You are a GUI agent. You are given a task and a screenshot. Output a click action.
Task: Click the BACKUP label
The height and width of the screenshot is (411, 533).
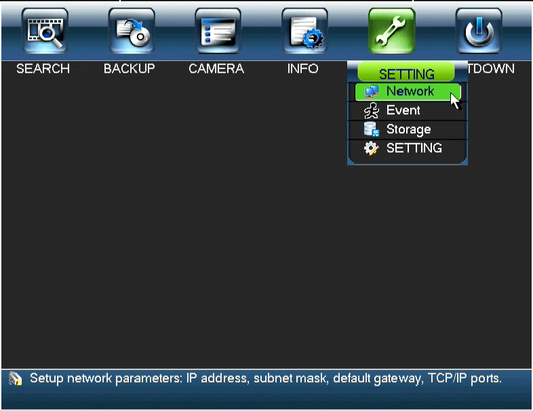129,68
